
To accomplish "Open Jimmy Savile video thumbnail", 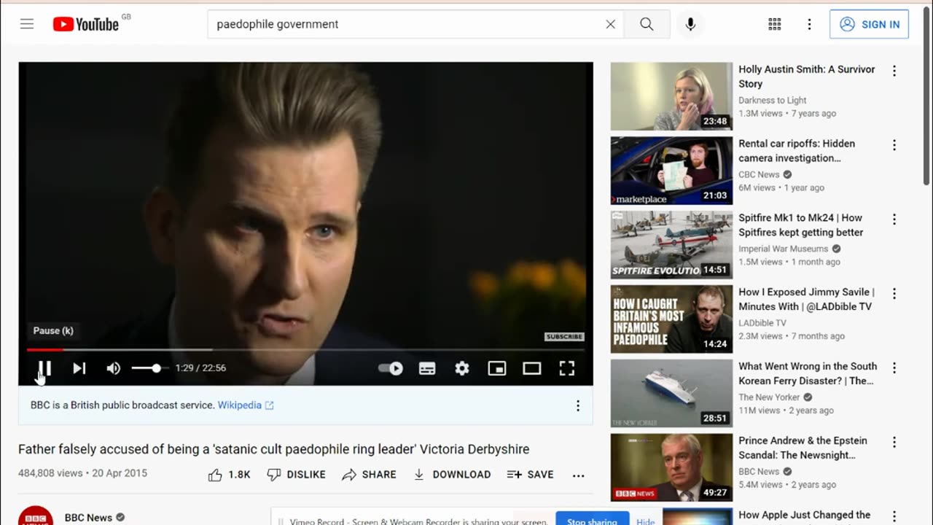I will 671,319.
